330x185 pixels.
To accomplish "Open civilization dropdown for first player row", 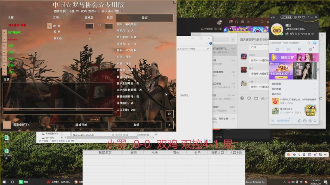I will 49,26.
